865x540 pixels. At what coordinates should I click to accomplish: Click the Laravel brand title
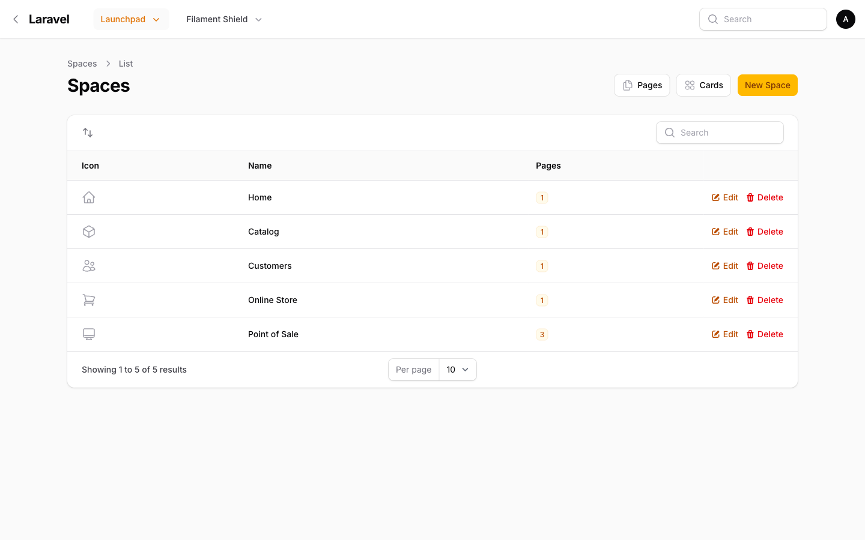click(49, 19)
